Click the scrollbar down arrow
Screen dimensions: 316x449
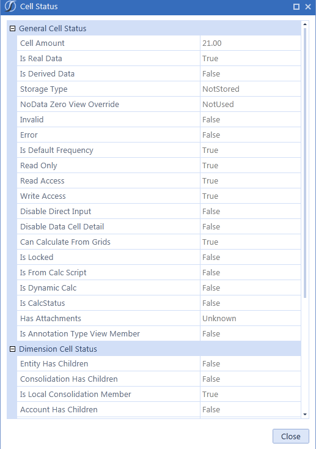pos(305,414)
